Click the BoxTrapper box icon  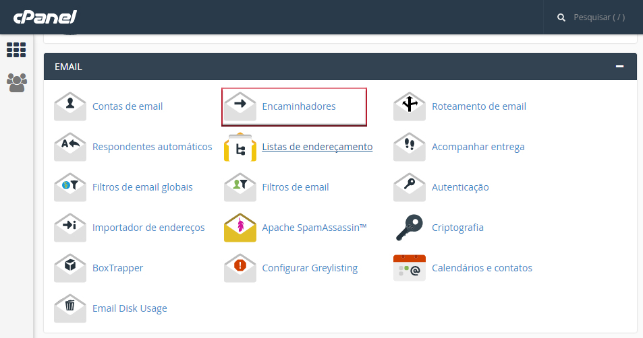(70, 268)
